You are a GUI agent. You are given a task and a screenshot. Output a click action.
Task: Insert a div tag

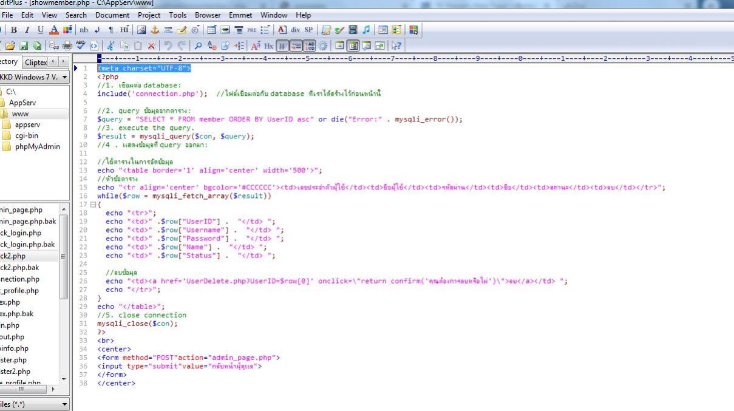point(295,30)
